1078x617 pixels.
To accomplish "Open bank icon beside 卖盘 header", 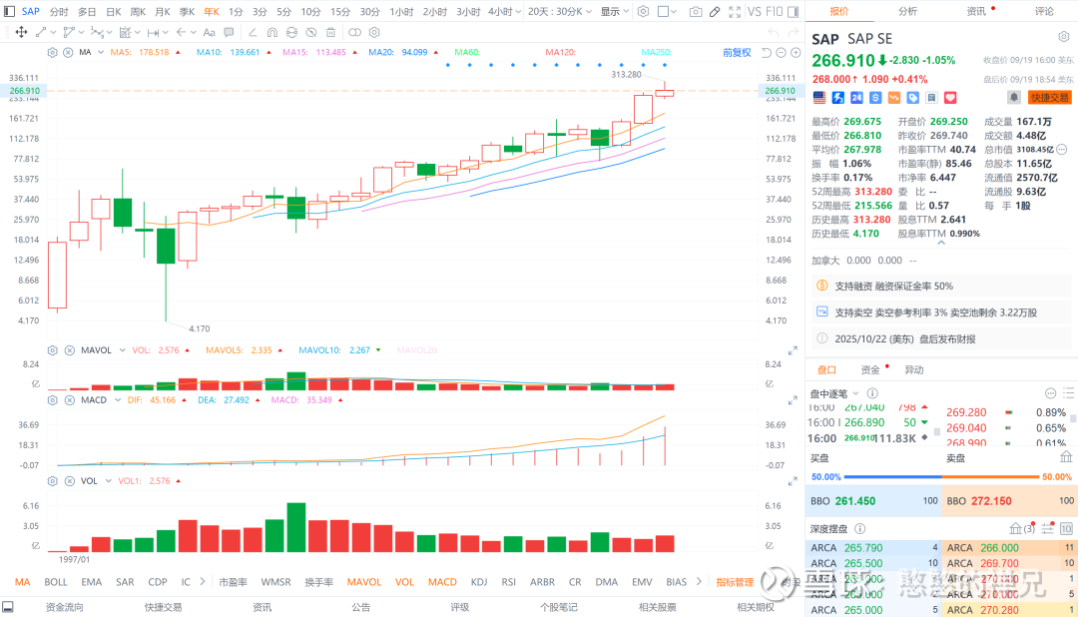I will click(x=1066, y=456).
